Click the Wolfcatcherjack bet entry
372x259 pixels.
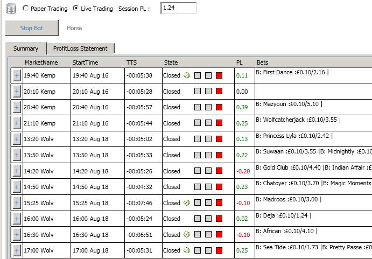[x=298, y=120]
